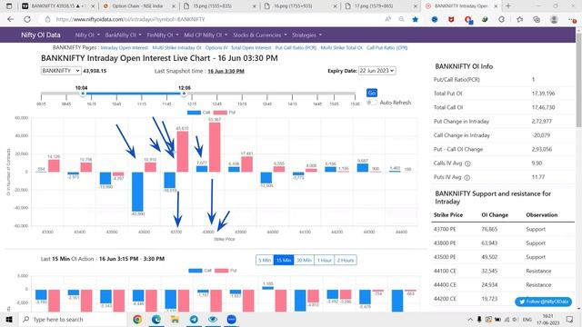
Task: Click the blue Go button
Action: pos(372,93)
